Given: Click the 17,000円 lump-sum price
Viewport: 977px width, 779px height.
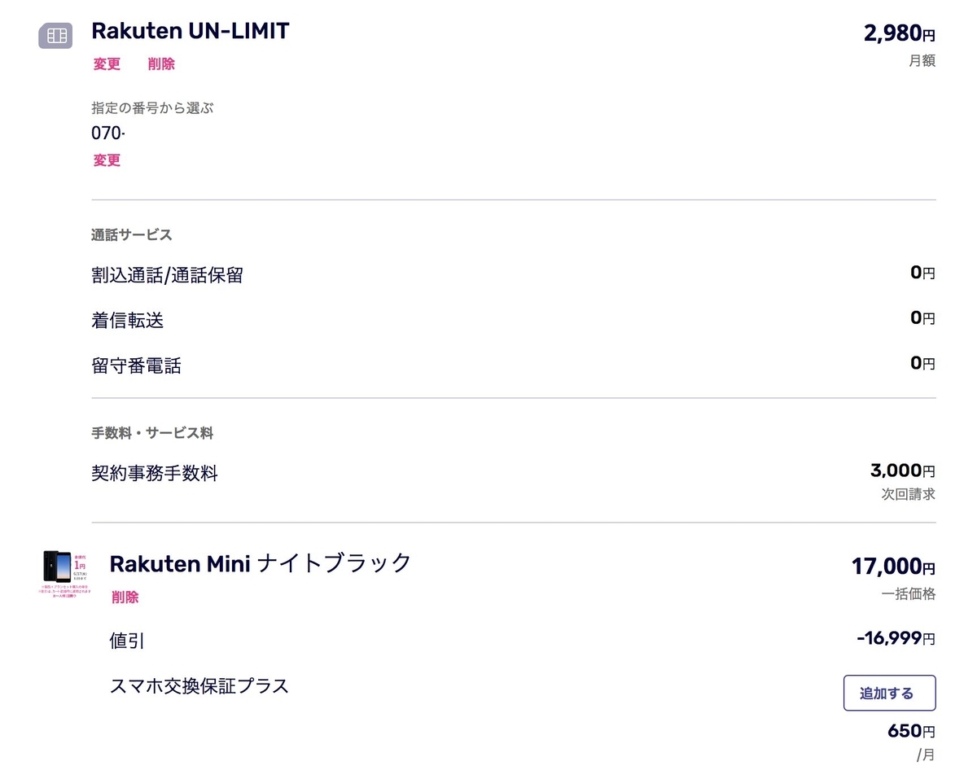Looking at the screenshot, I should click(894, 566).
